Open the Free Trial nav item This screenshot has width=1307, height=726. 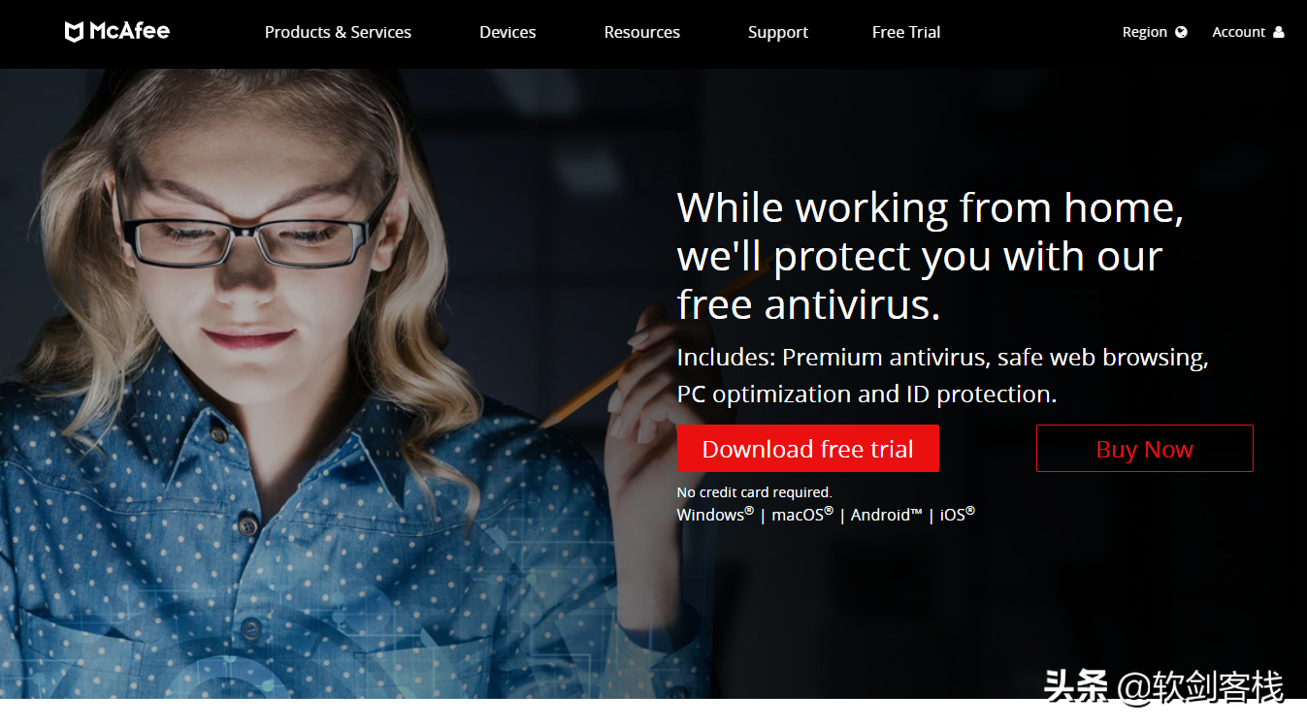pos(906,32)
